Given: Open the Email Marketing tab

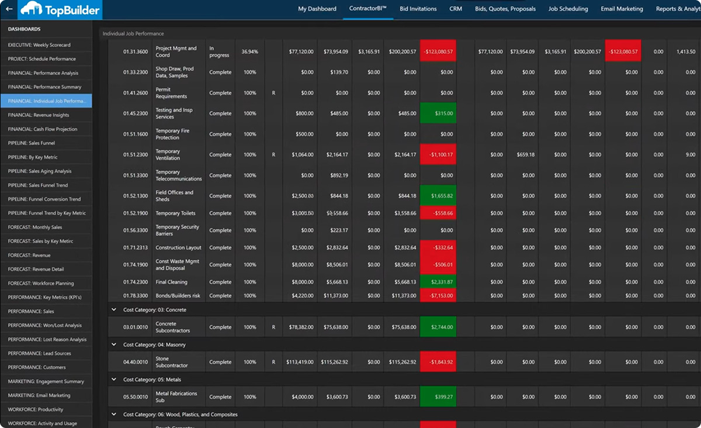Looking at the screenshot, I should click(622, 9).
